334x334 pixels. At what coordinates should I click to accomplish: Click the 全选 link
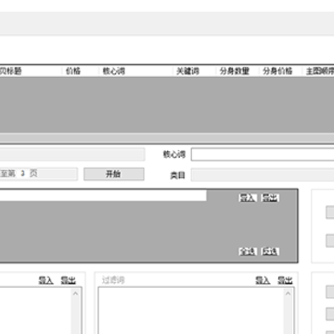point(248,251)
